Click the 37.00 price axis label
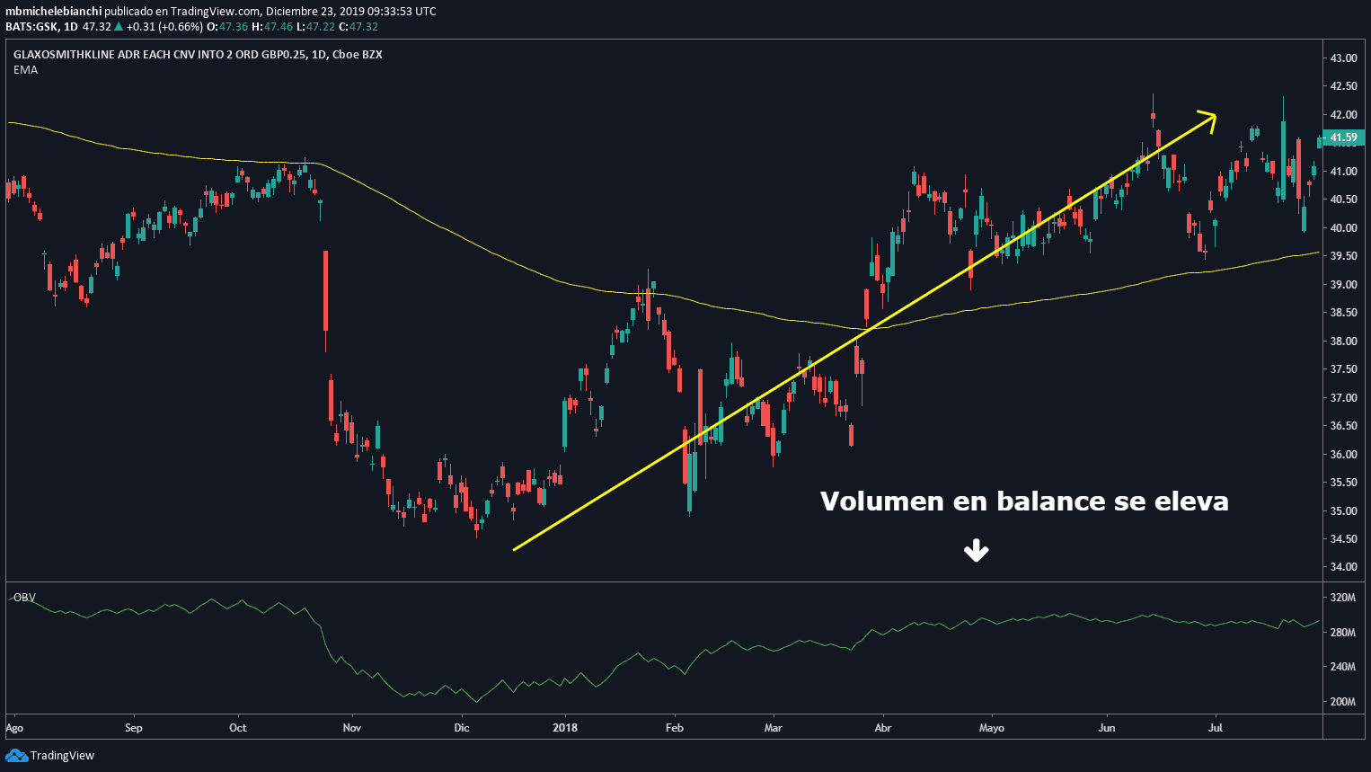1371x772 pixels. 1344,398
